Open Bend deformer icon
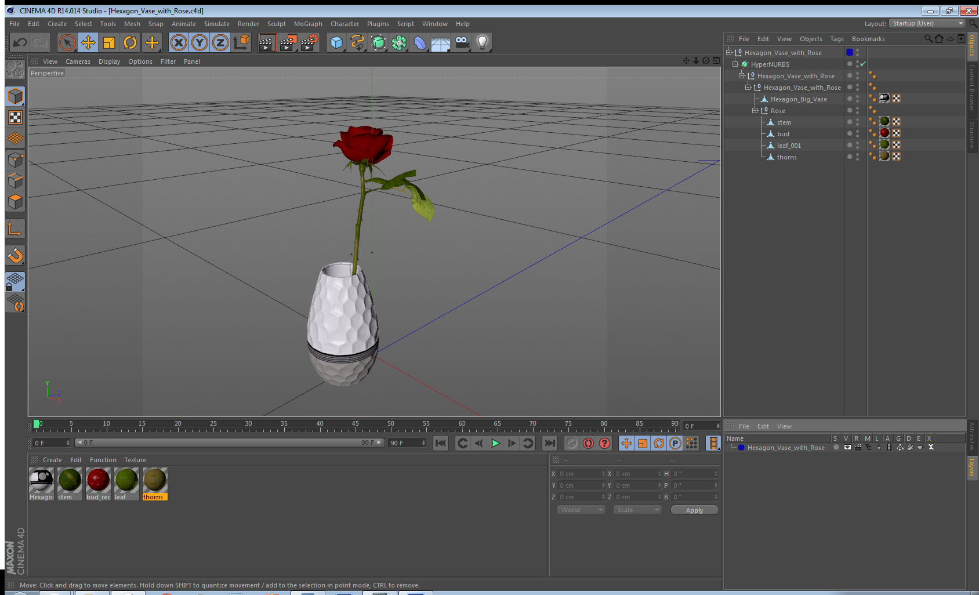979x595 pixels. [420, 42]
